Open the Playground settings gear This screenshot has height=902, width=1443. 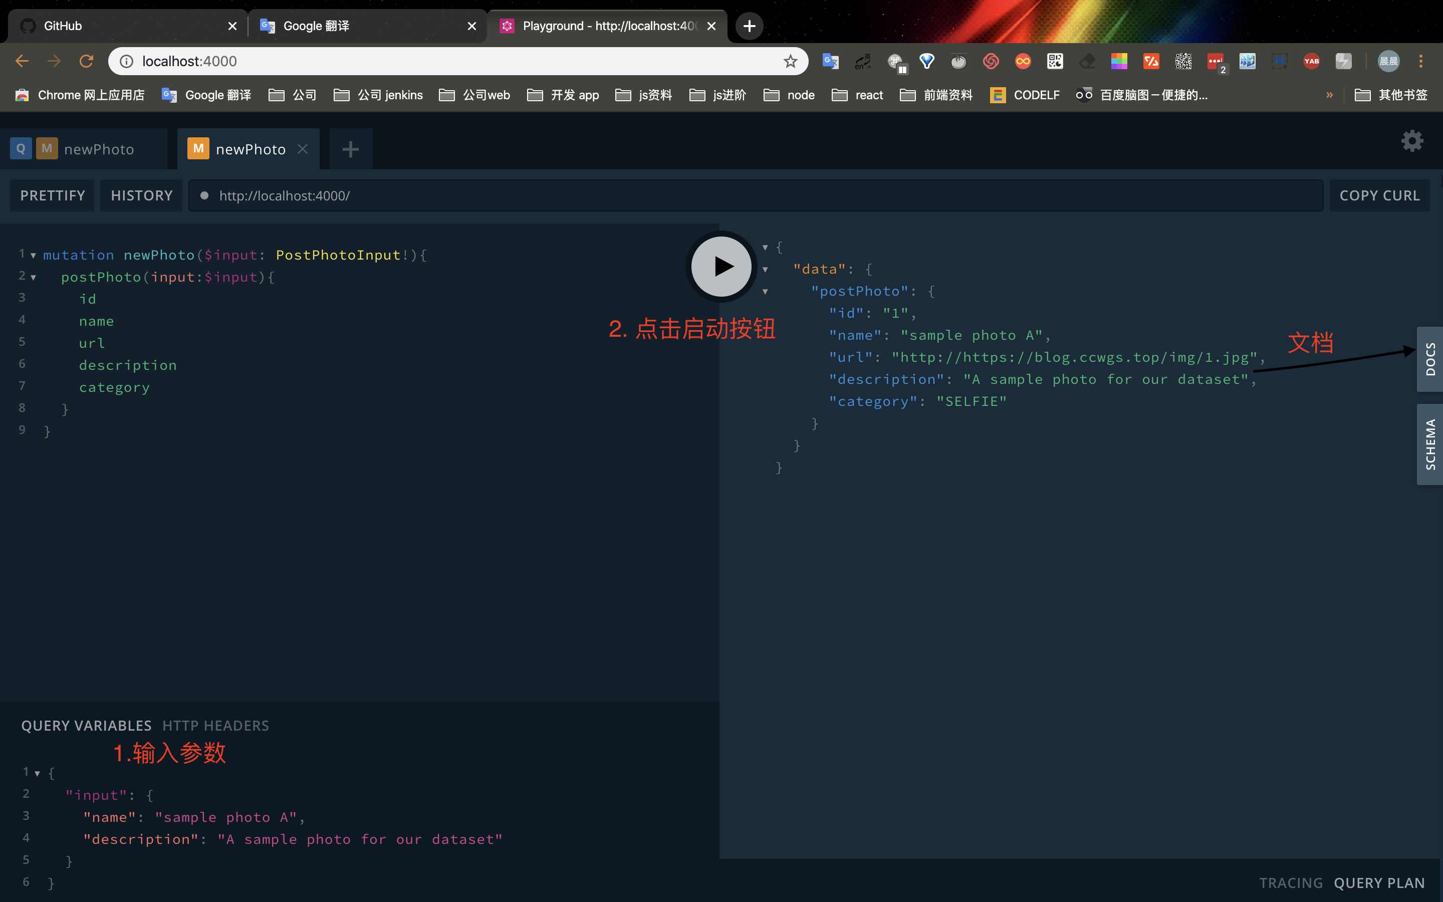pos(1411,141)
